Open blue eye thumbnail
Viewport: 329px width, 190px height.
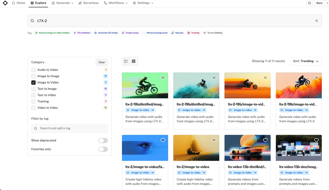(x=145, y=148)
